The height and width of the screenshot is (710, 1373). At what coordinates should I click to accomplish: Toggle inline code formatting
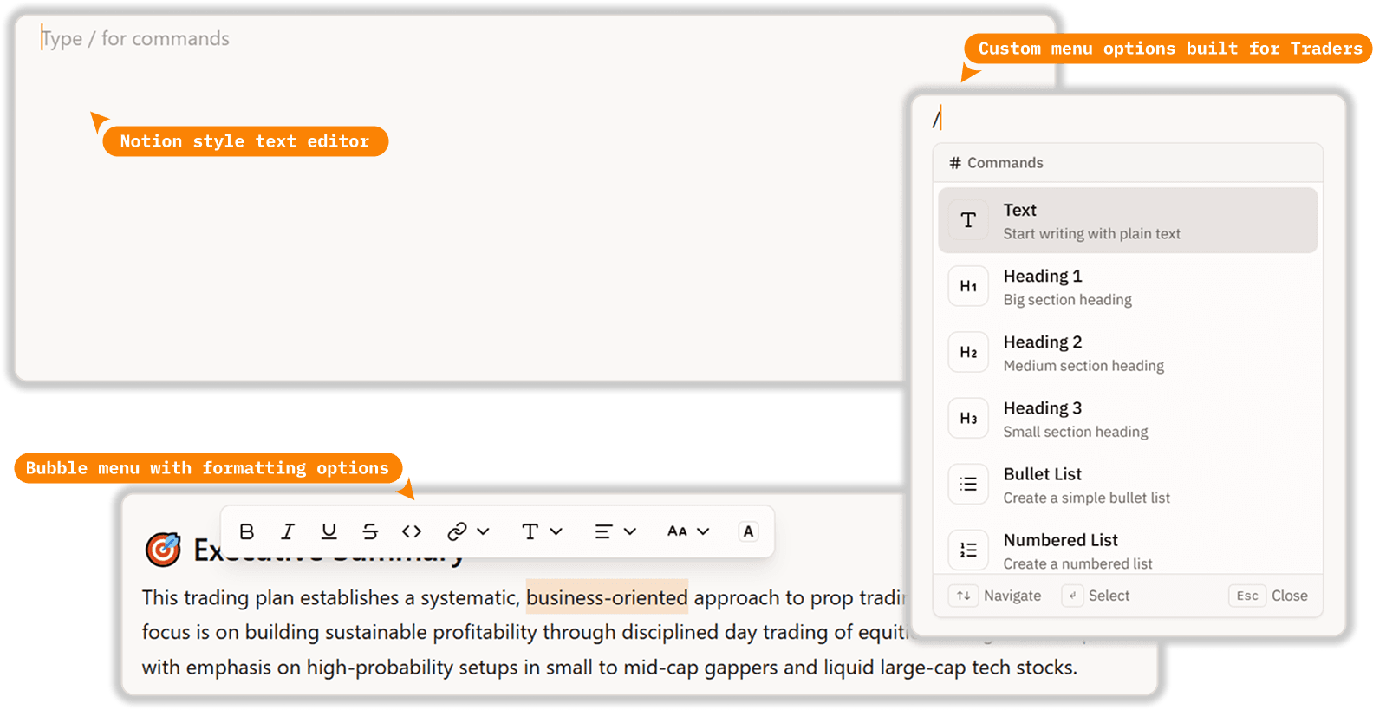coord(412,531)
